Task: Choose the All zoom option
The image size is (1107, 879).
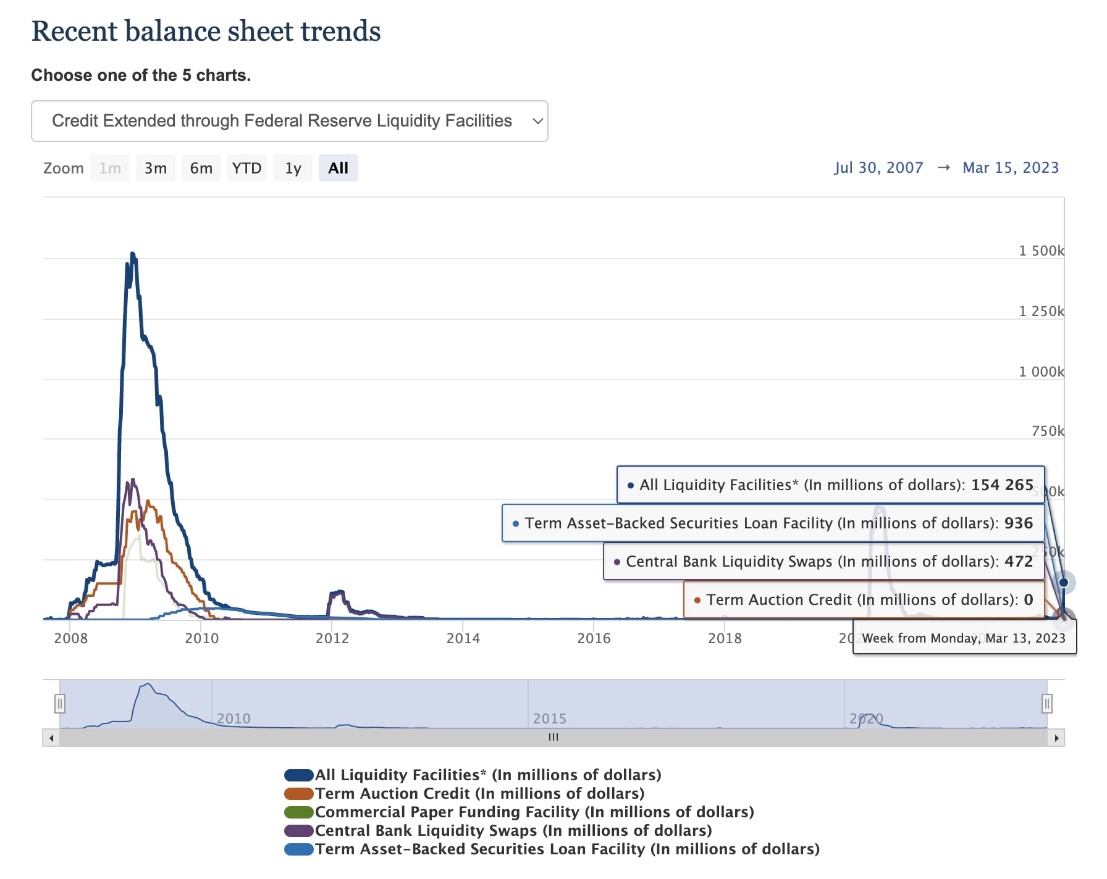Action: (338, 168)
